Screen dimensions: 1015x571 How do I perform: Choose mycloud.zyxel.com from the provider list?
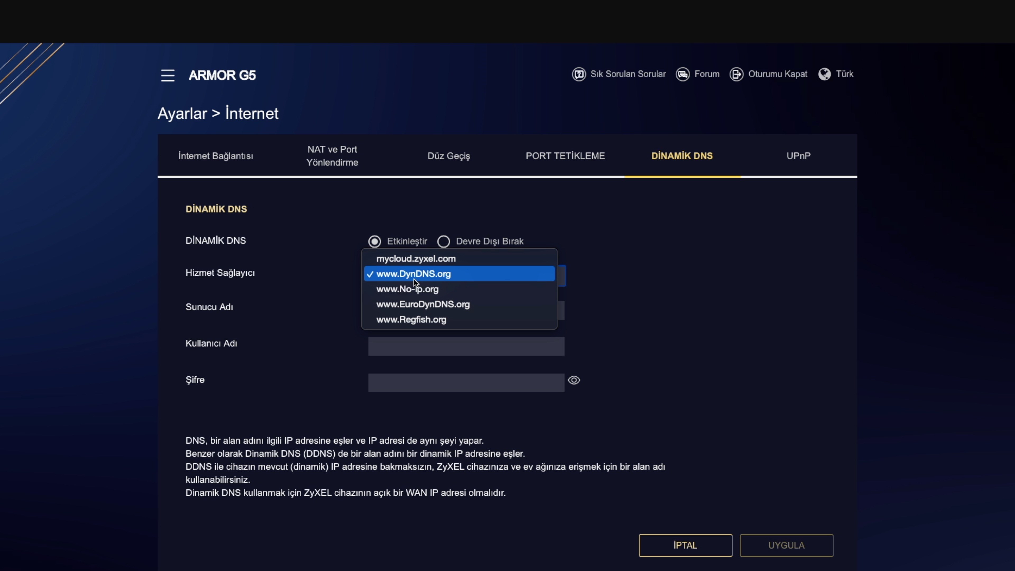coord(459,259)
